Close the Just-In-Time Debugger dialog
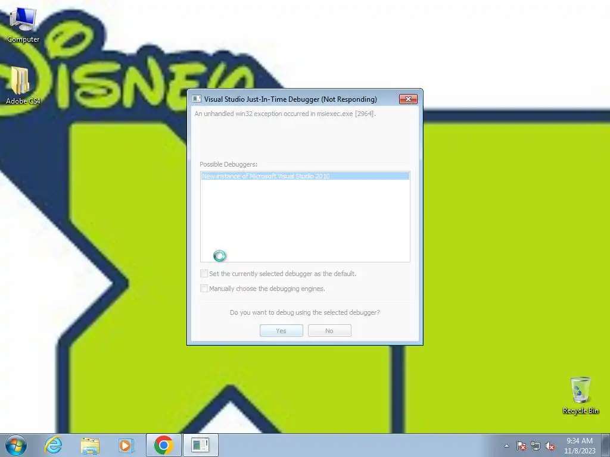The height and width of the screenshot is (457, 610). coord(408,99)
